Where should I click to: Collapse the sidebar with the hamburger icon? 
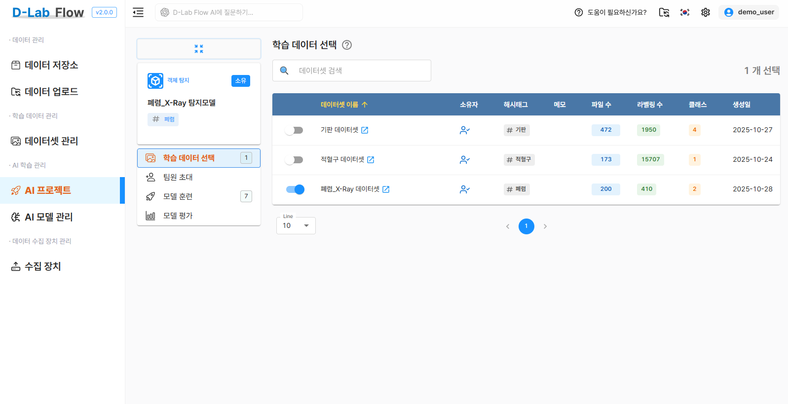click(138, 12)
